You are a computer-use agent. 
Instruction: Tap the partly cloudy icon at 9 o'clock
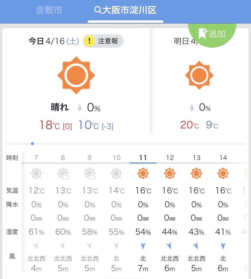click(90, 173)
